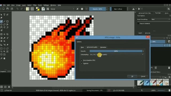Choose the Gradient tool
171x96 pixels.
coord(1,38)
